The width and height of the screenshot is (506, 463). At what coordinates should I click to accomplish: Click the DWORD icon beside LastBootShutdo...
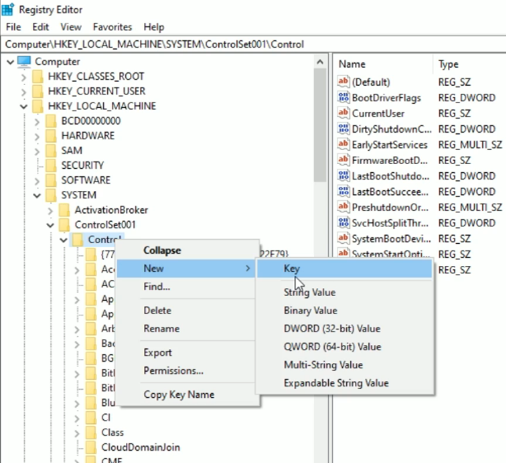(x=344, y=175)
